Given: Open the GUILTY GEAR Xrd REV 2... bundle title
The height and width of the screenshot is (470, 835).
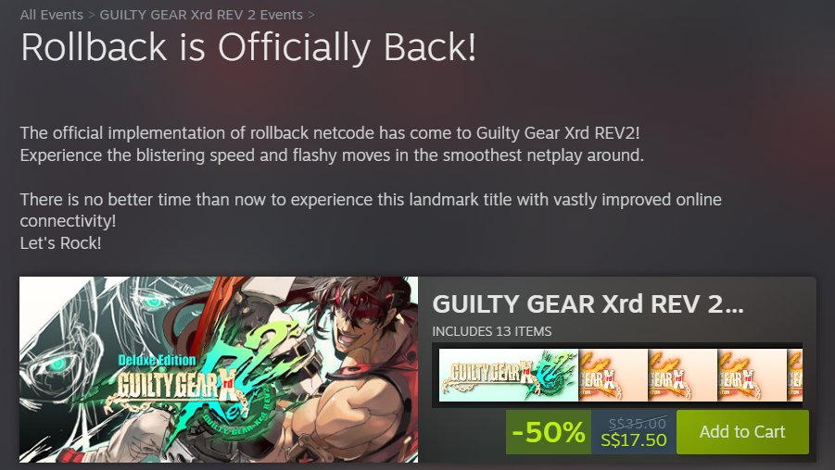Looking at the screenshot, I should 588,304.
